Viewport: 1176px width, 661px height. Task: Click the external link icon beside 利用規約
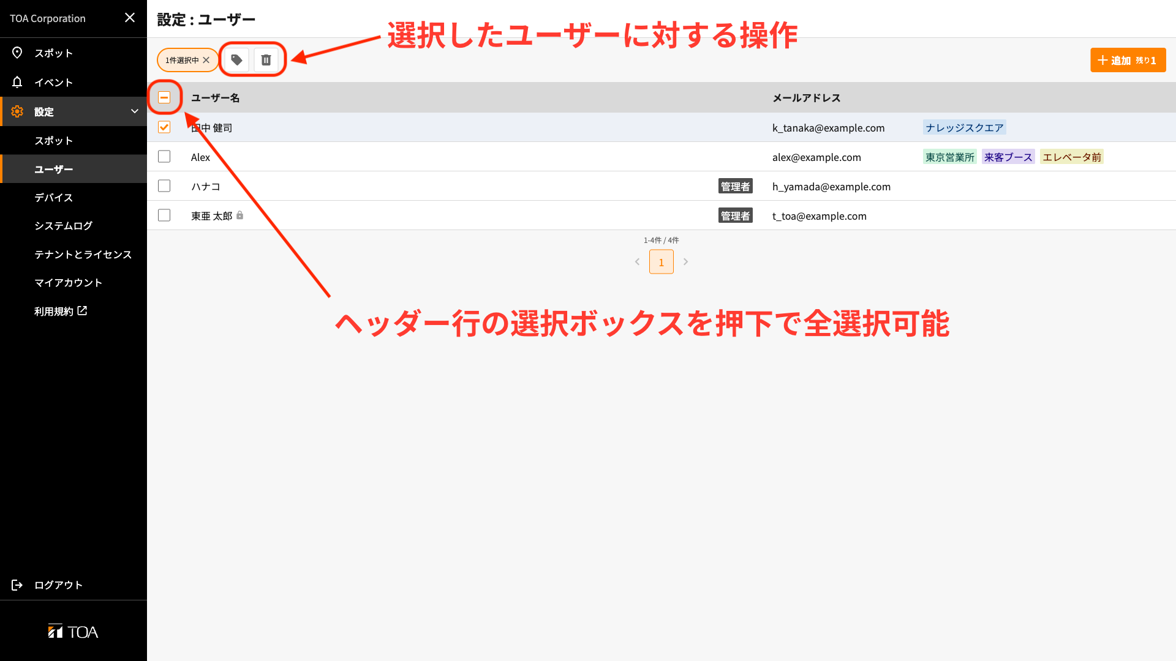coord(82,311)
